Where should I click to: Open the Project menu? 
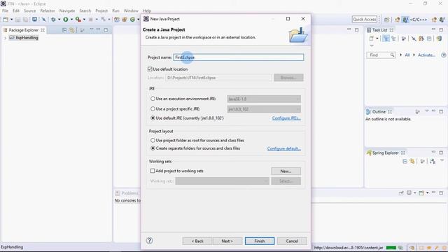[x=101, y=11]
